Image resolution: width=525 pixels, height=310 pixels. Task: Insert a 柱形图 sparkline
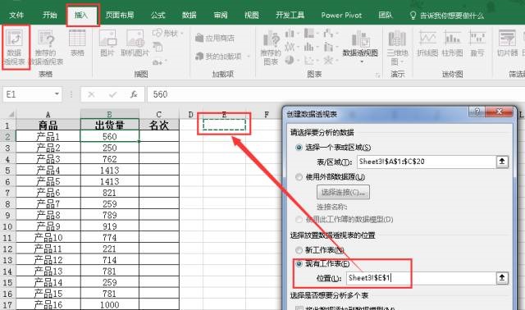pos(452,43)
